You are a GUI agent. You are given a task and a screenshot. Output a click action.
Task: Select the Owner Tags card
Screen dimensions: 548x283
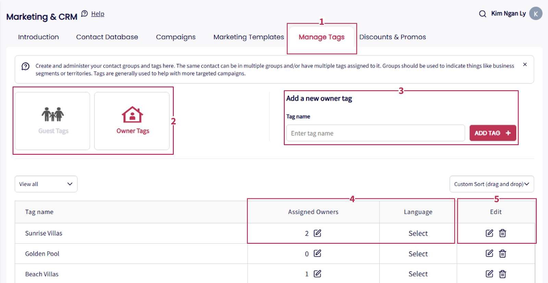[x=132, y=121]
